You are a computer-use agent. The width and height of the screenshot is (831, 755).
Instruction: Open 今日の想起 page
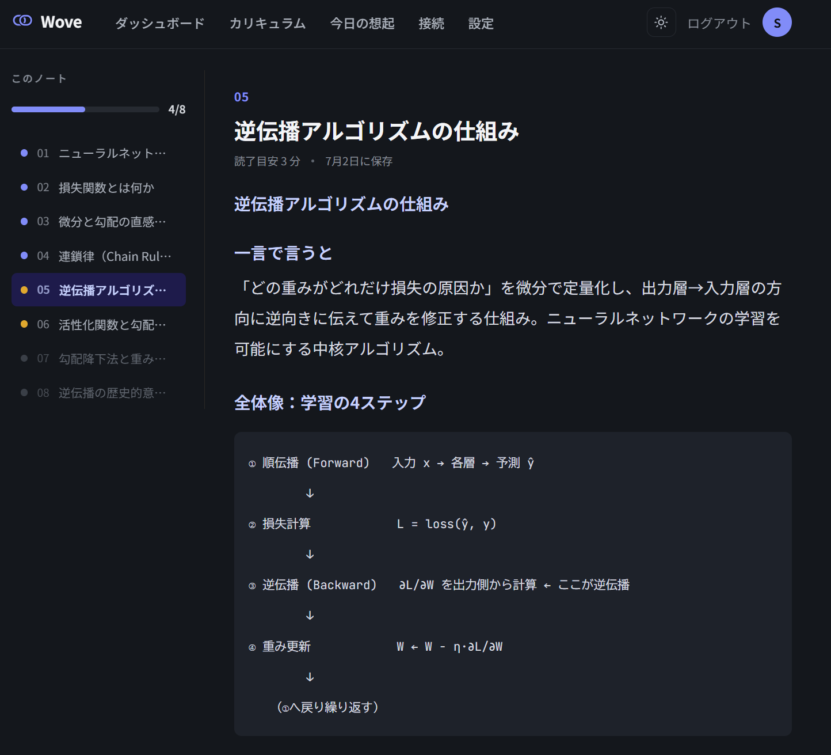pos(363,23)
